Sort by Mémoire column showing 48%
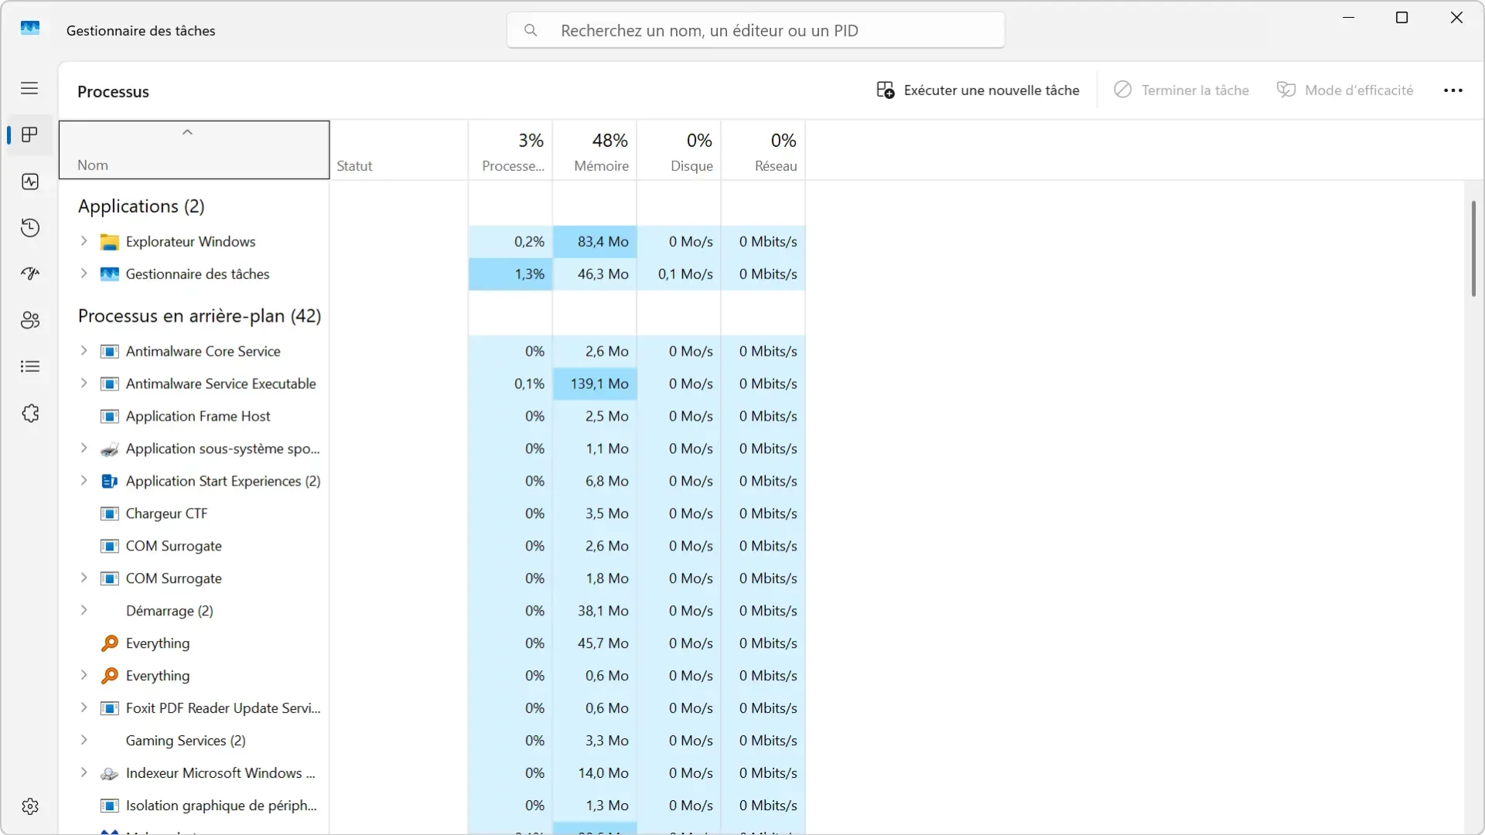This screenshot has height=835, width=1485. click(595, 150)
